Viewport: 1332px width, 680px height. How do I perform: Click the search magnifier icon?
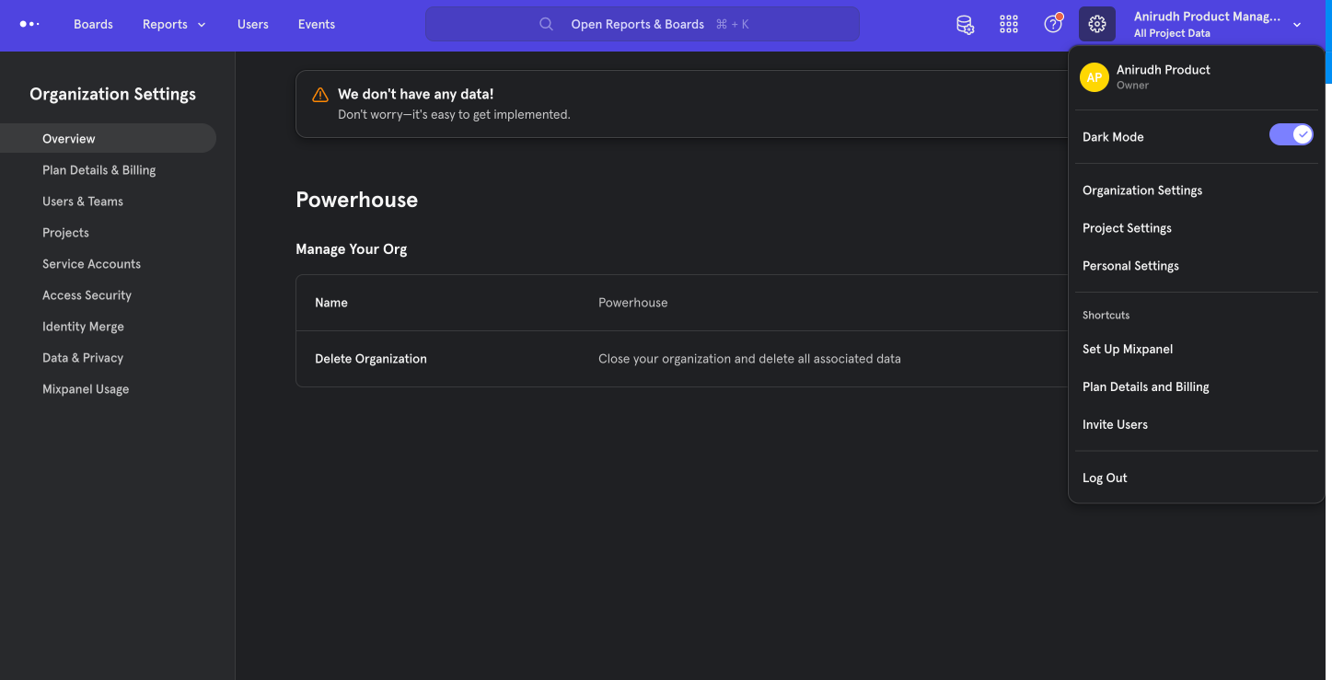[547, 24]
